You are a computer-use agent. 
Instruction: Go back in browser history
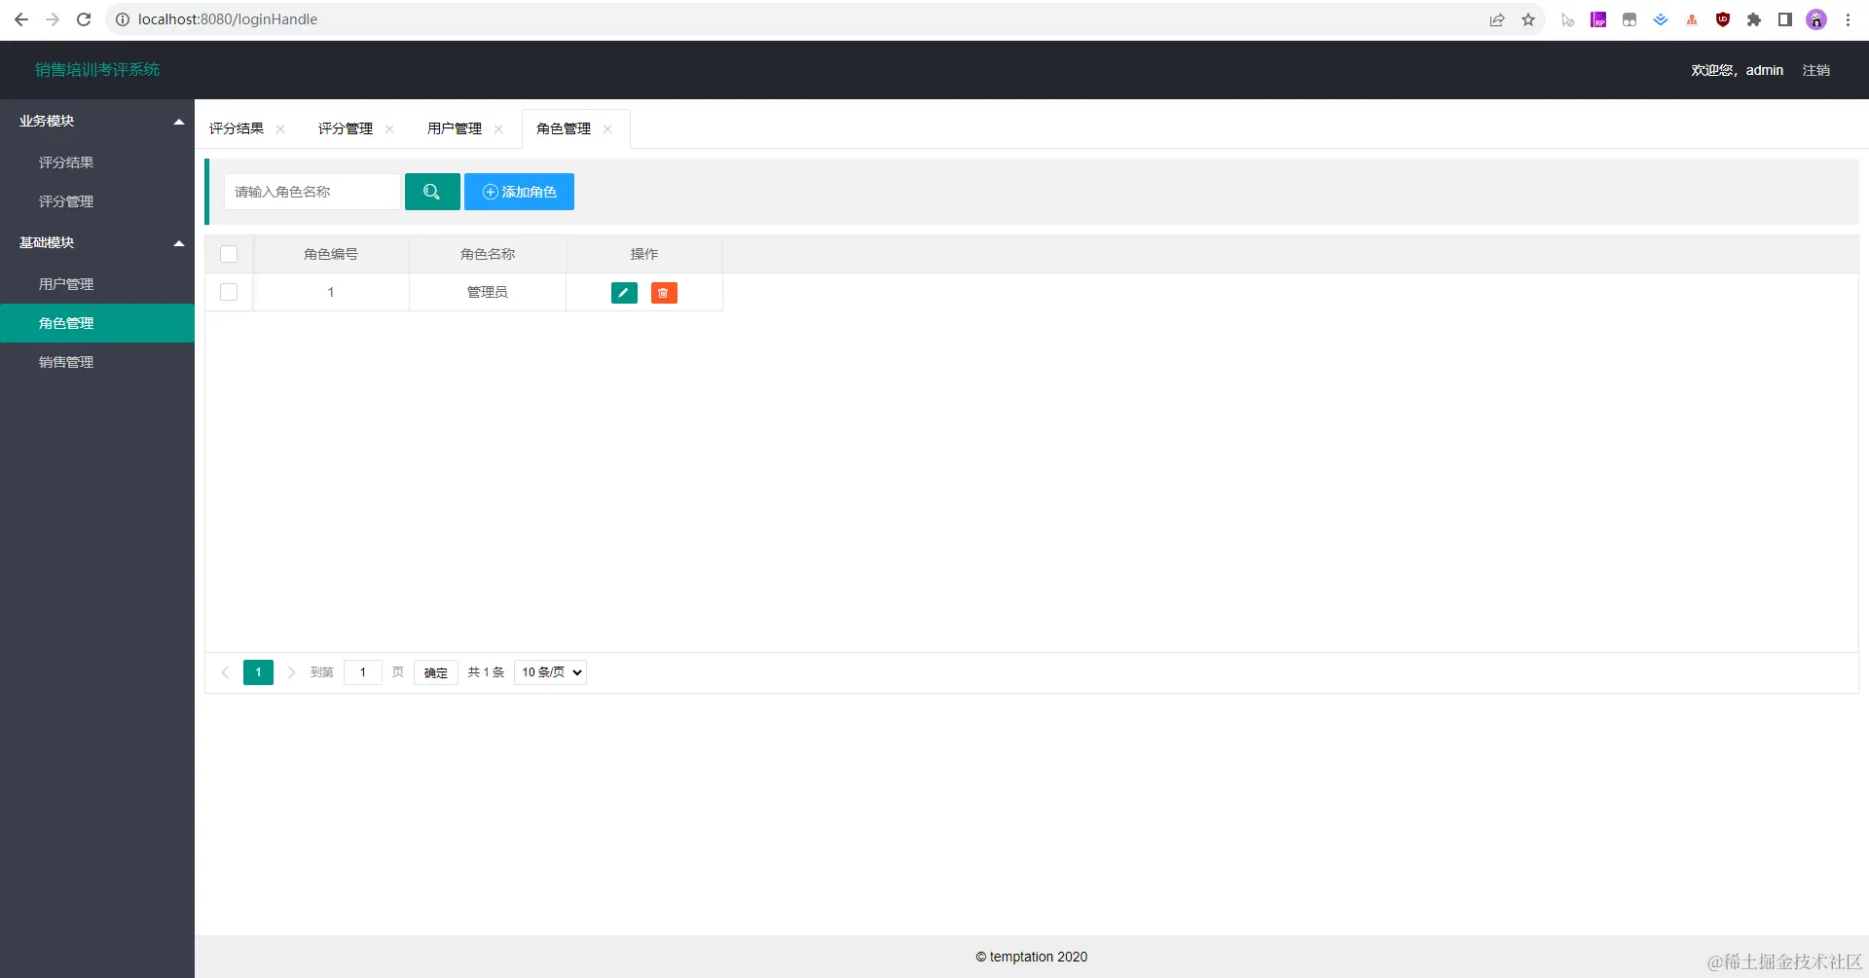pos(21,19)
